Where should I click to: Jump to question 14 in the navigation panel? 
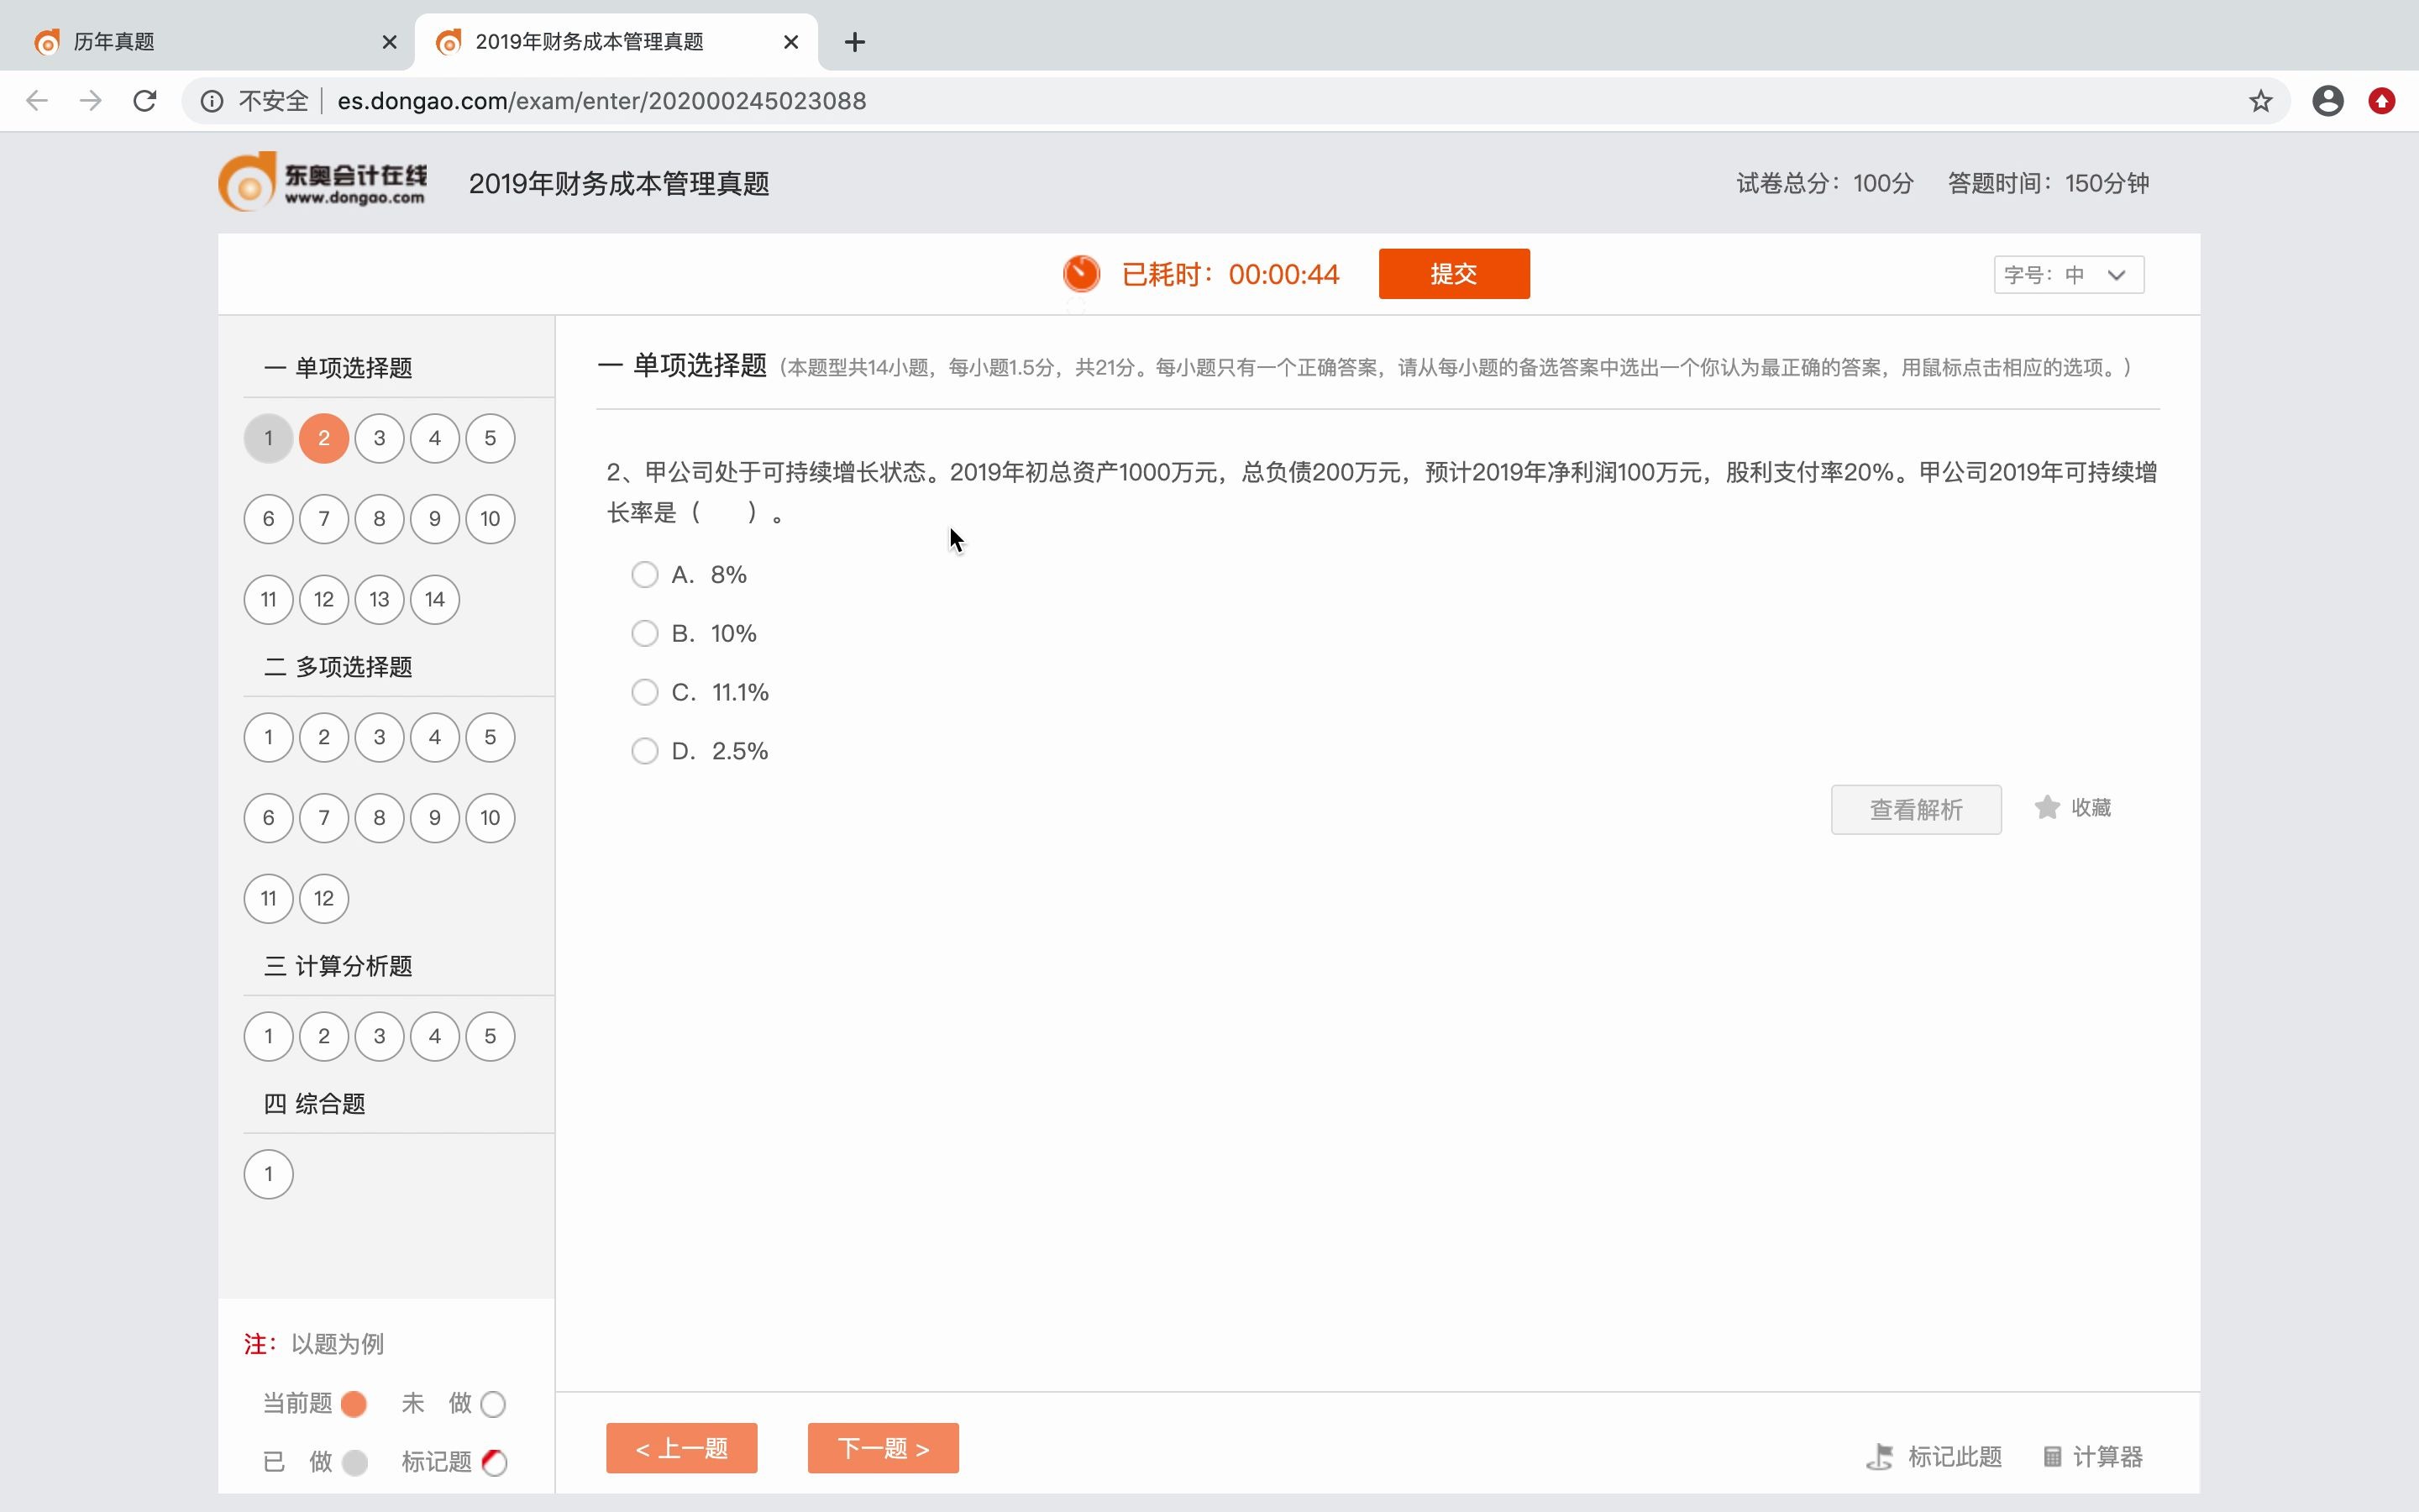coord(433,598)
